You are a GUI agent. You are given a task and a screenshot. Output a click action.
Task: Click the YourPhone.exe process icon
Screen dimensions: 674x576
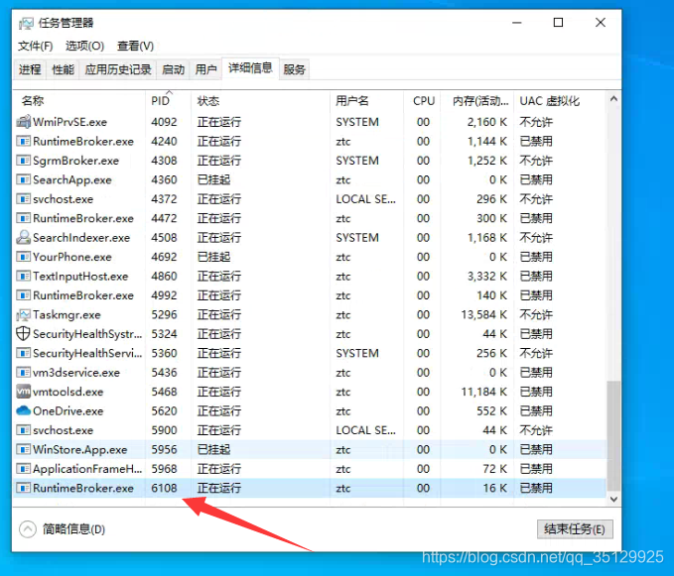point(23,257)
